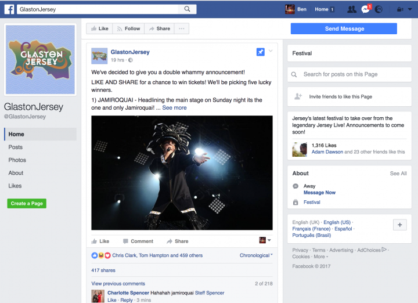Open the globe notifications icon
This screenshot has height=303, width=418.
[379, 10]
